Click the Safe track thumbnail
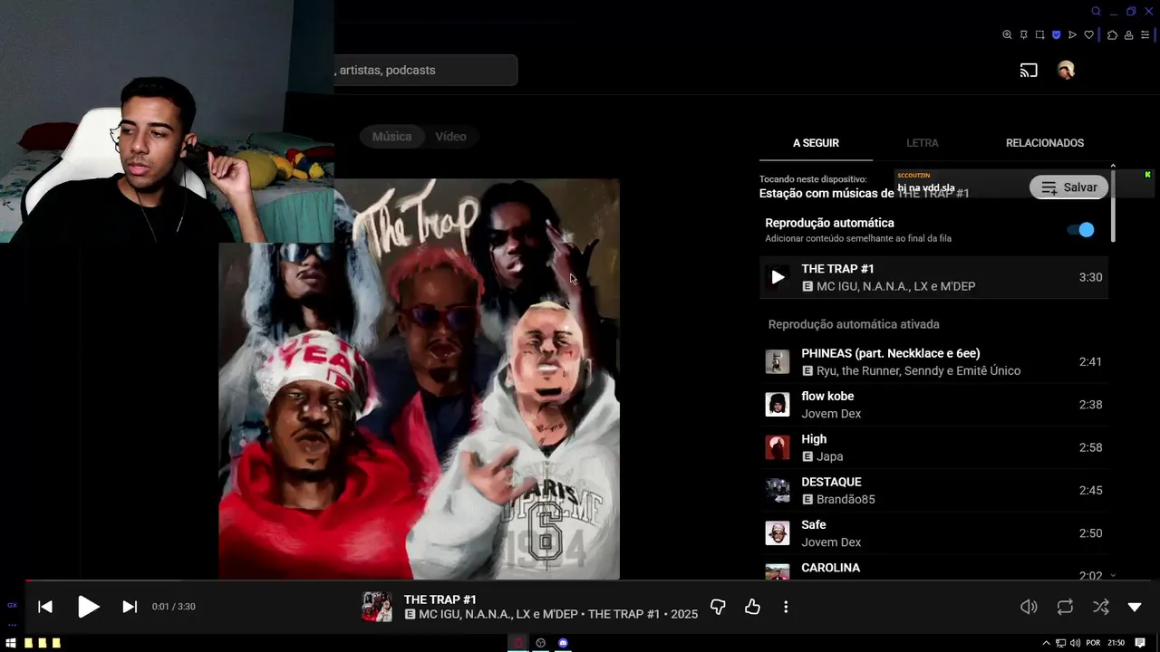 778,533
